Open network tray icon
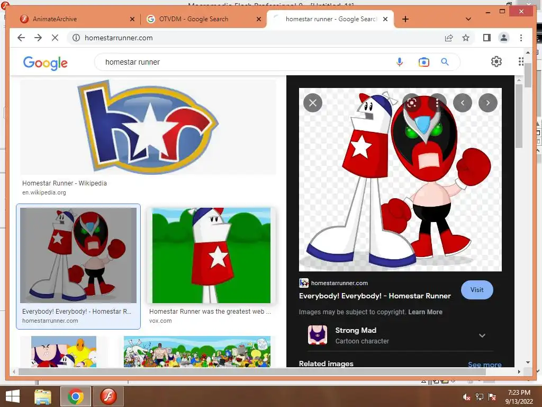 pyautogui.click(x=480, y=397)
